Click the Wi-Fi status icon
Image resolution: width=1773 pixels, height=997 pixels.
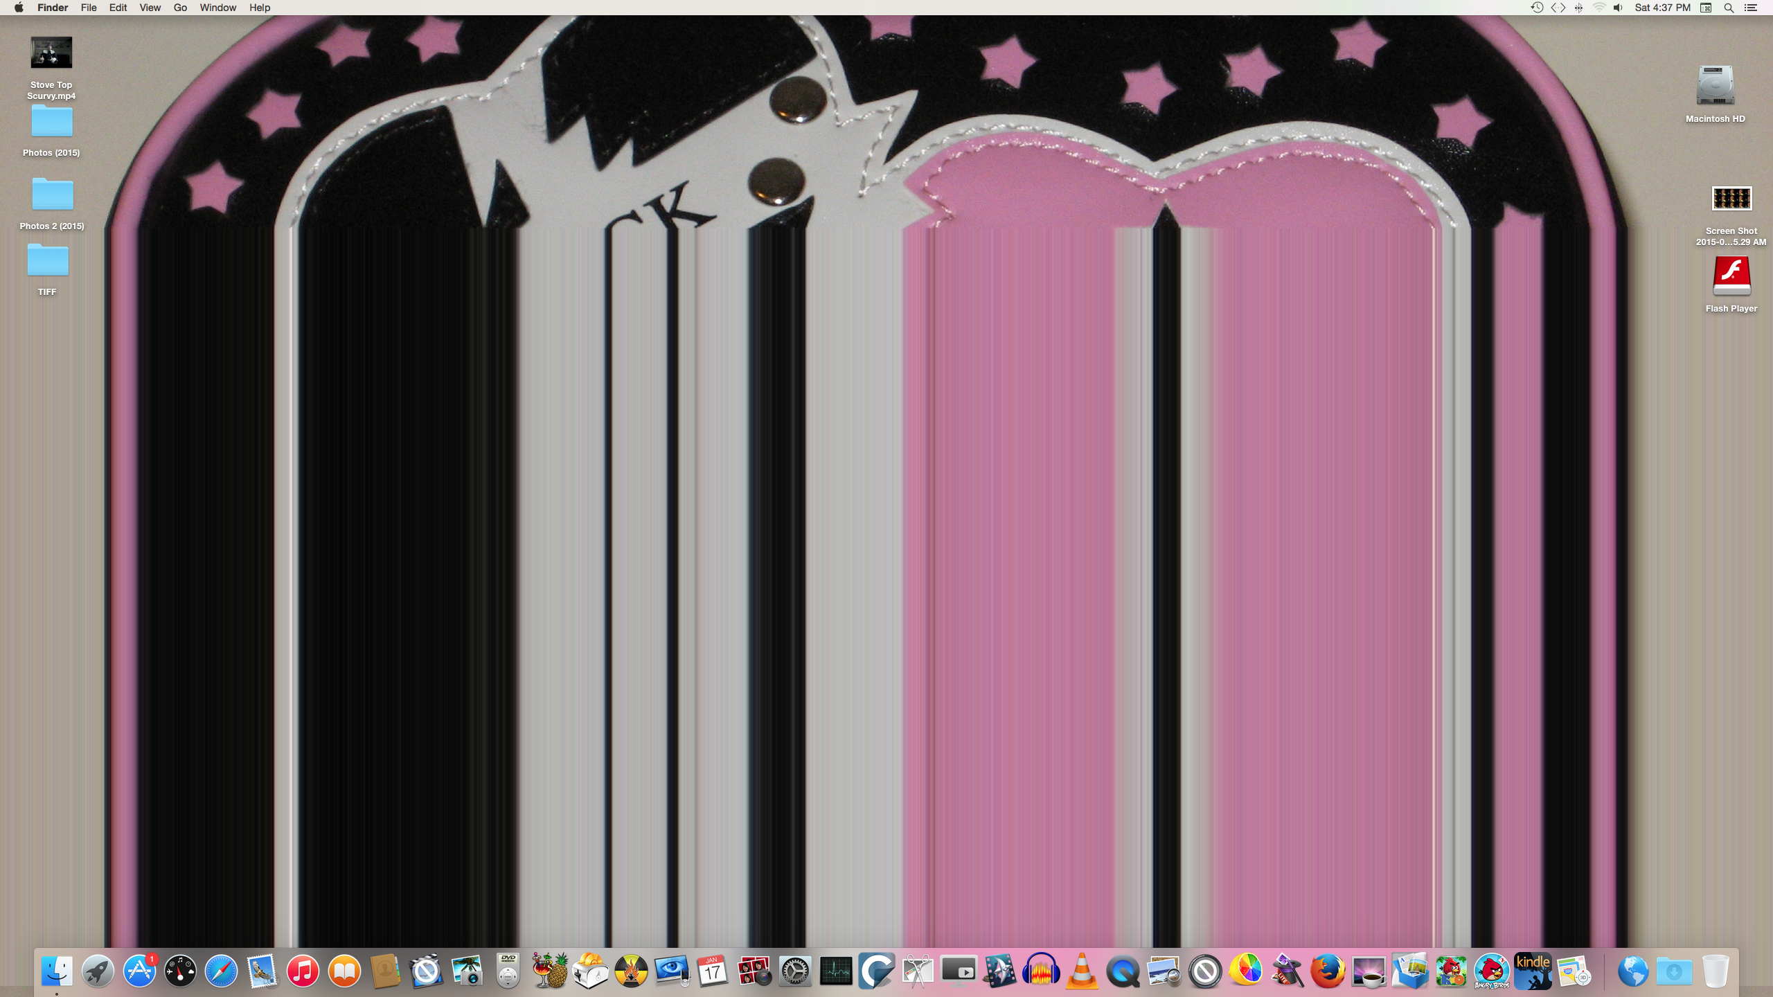tap(1599, 8)
